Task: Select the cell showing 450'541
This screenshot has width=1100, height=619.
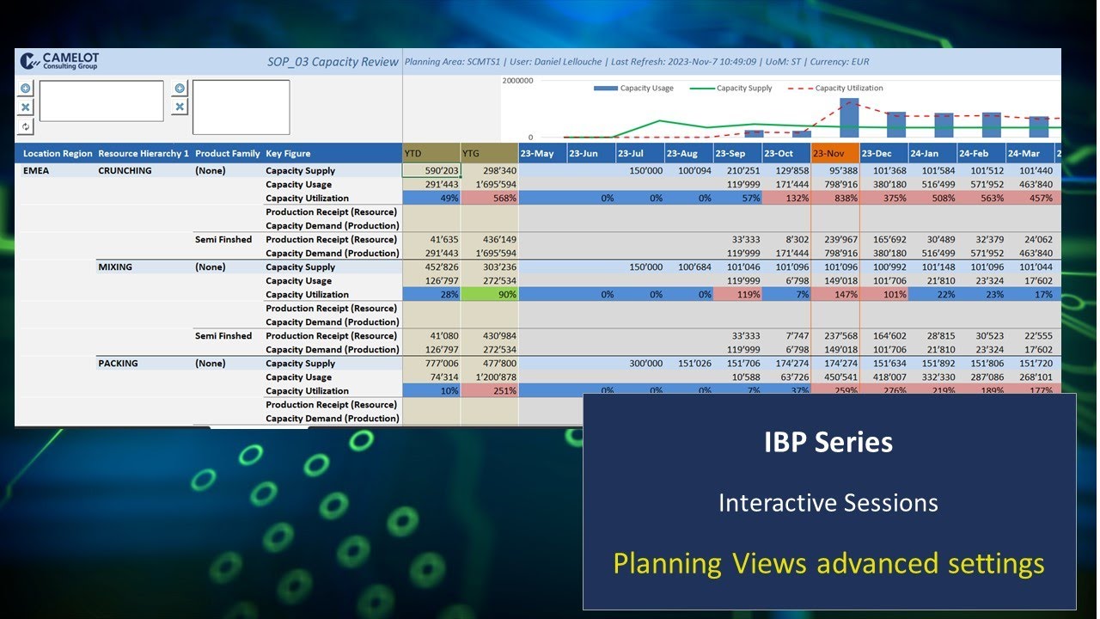Action: 835,377
